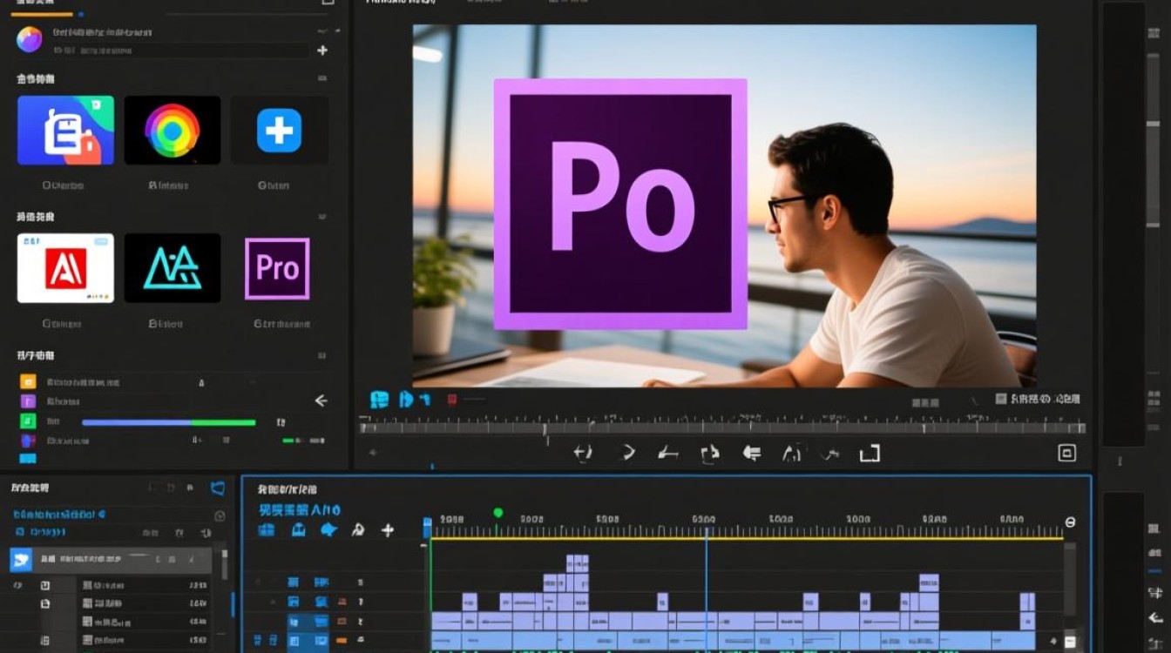The height and width of the screenshot is (653, 1171).
Task: Toggle the orange indicator on the bottom timeline track
Action: tap(342, 641)
